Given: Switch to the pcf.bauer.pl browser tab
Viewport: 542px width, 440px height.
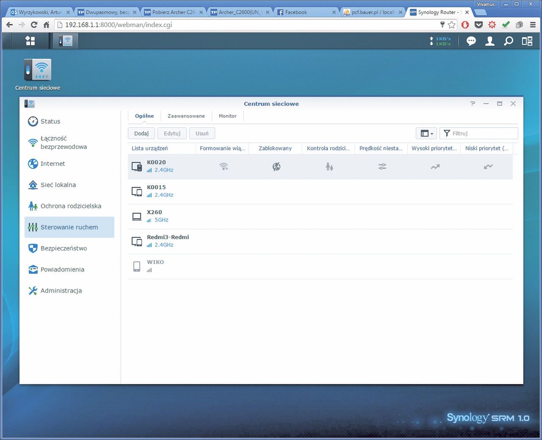Looking at the screenshot, I should 373,12.
